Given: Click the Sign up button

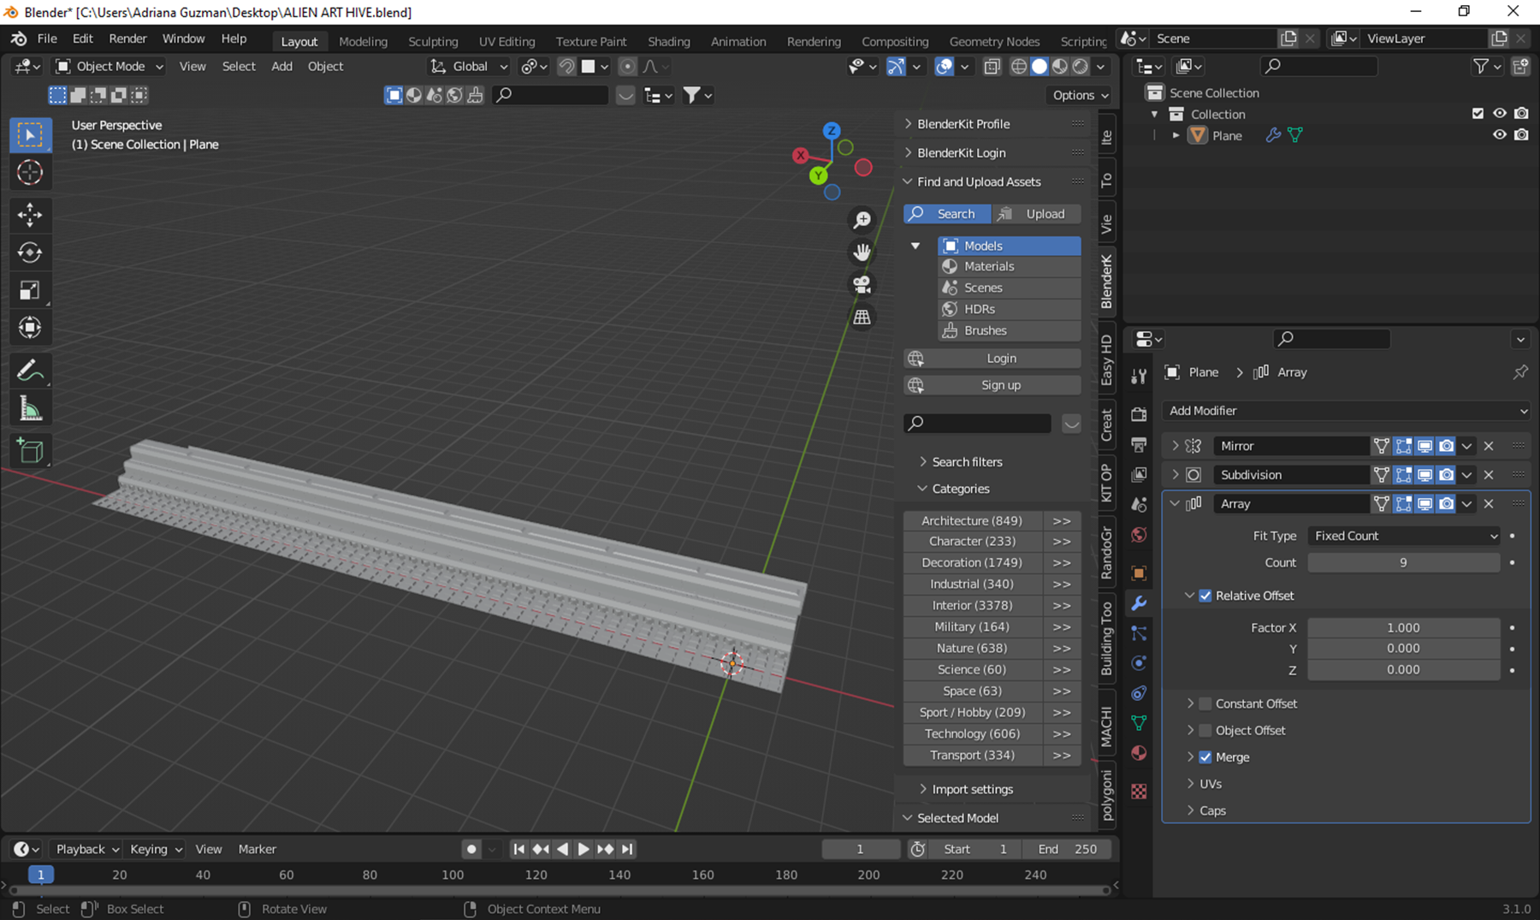Looking at the screenshot, I should click(x=992, y=385).
